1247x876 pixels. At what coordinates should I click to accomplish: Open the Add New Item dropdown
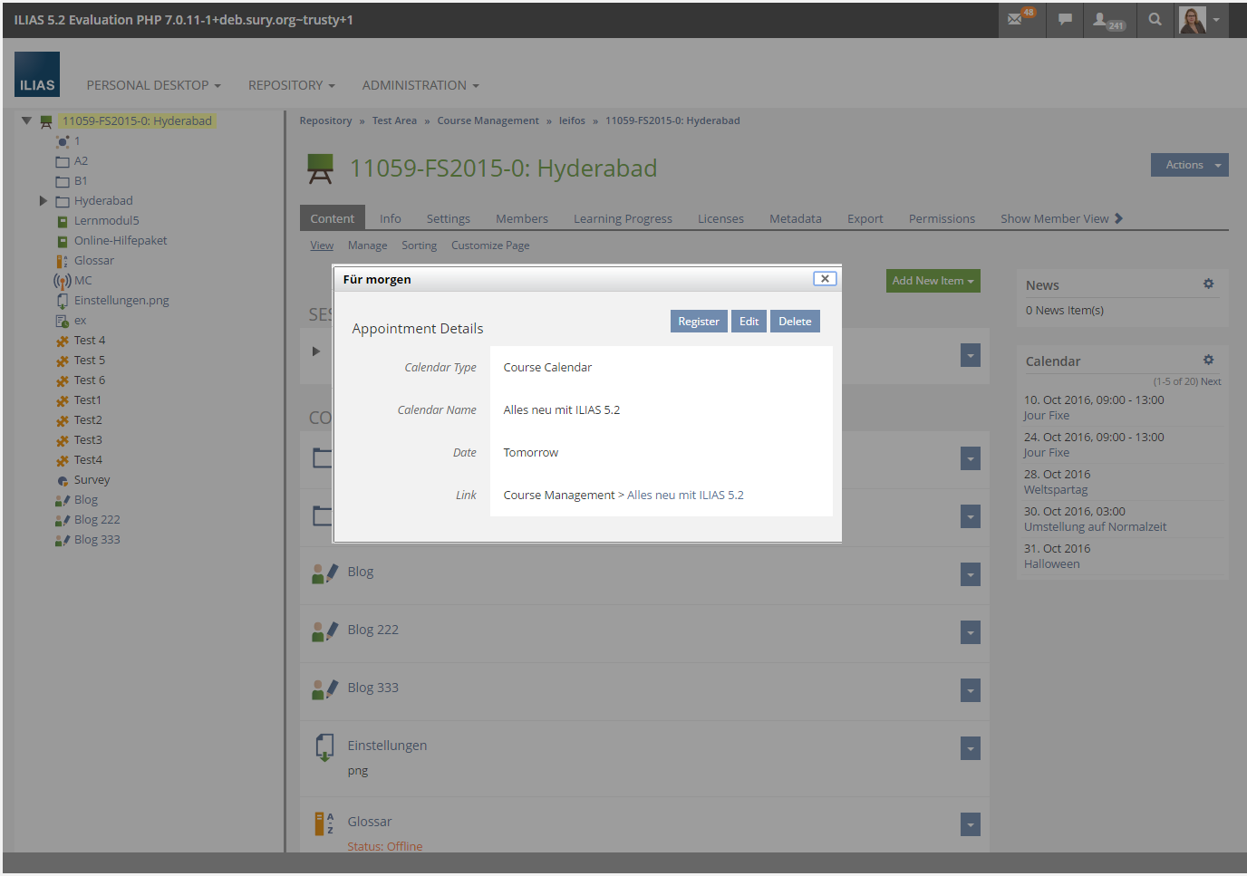pos(933,281)
